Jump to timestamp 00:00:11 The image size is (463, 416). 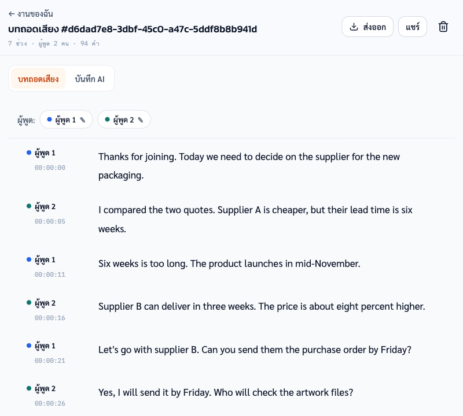point(50,275)
